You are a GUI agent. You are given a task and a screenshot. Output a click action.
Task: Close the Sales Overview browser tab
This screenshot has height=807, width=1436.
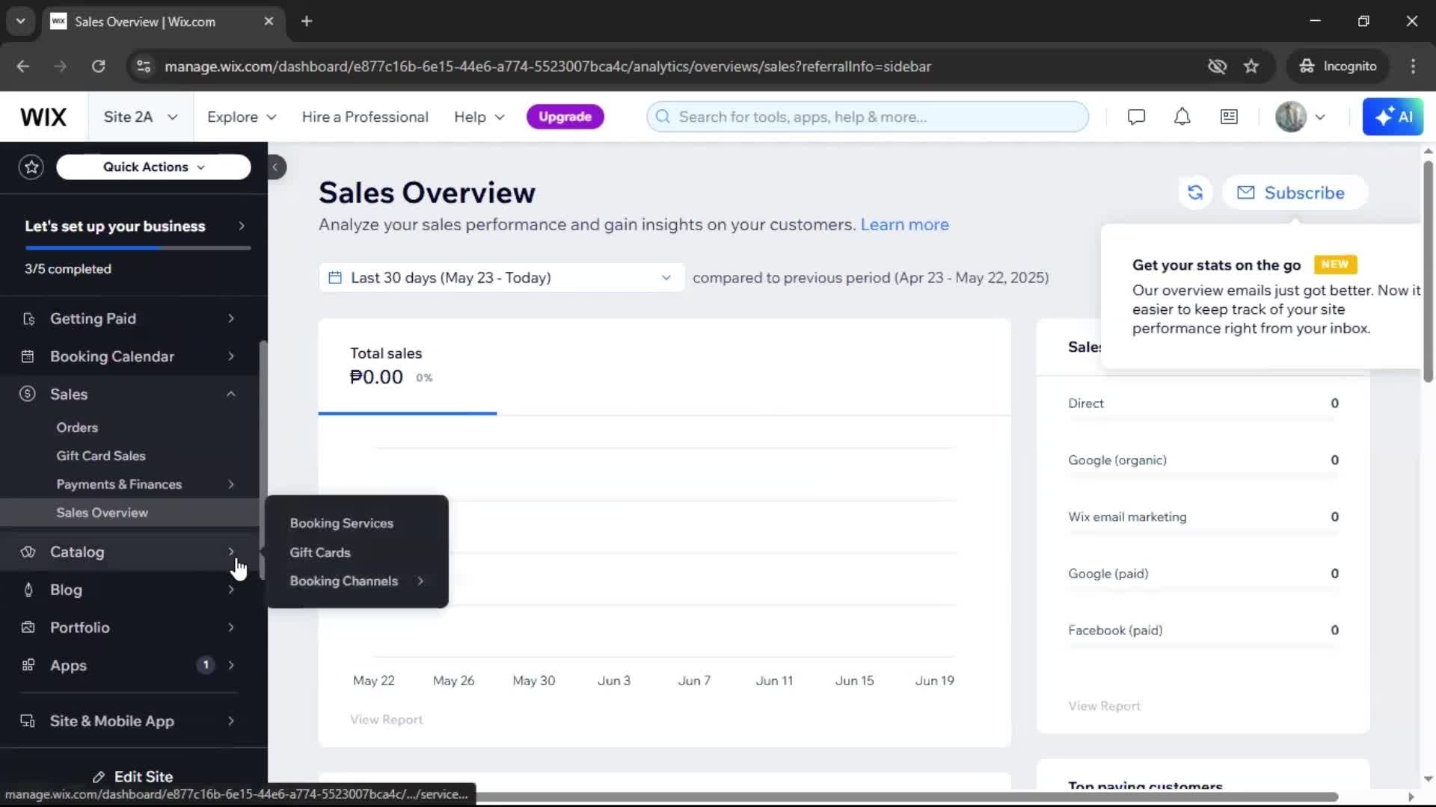[x=269, y=22]
